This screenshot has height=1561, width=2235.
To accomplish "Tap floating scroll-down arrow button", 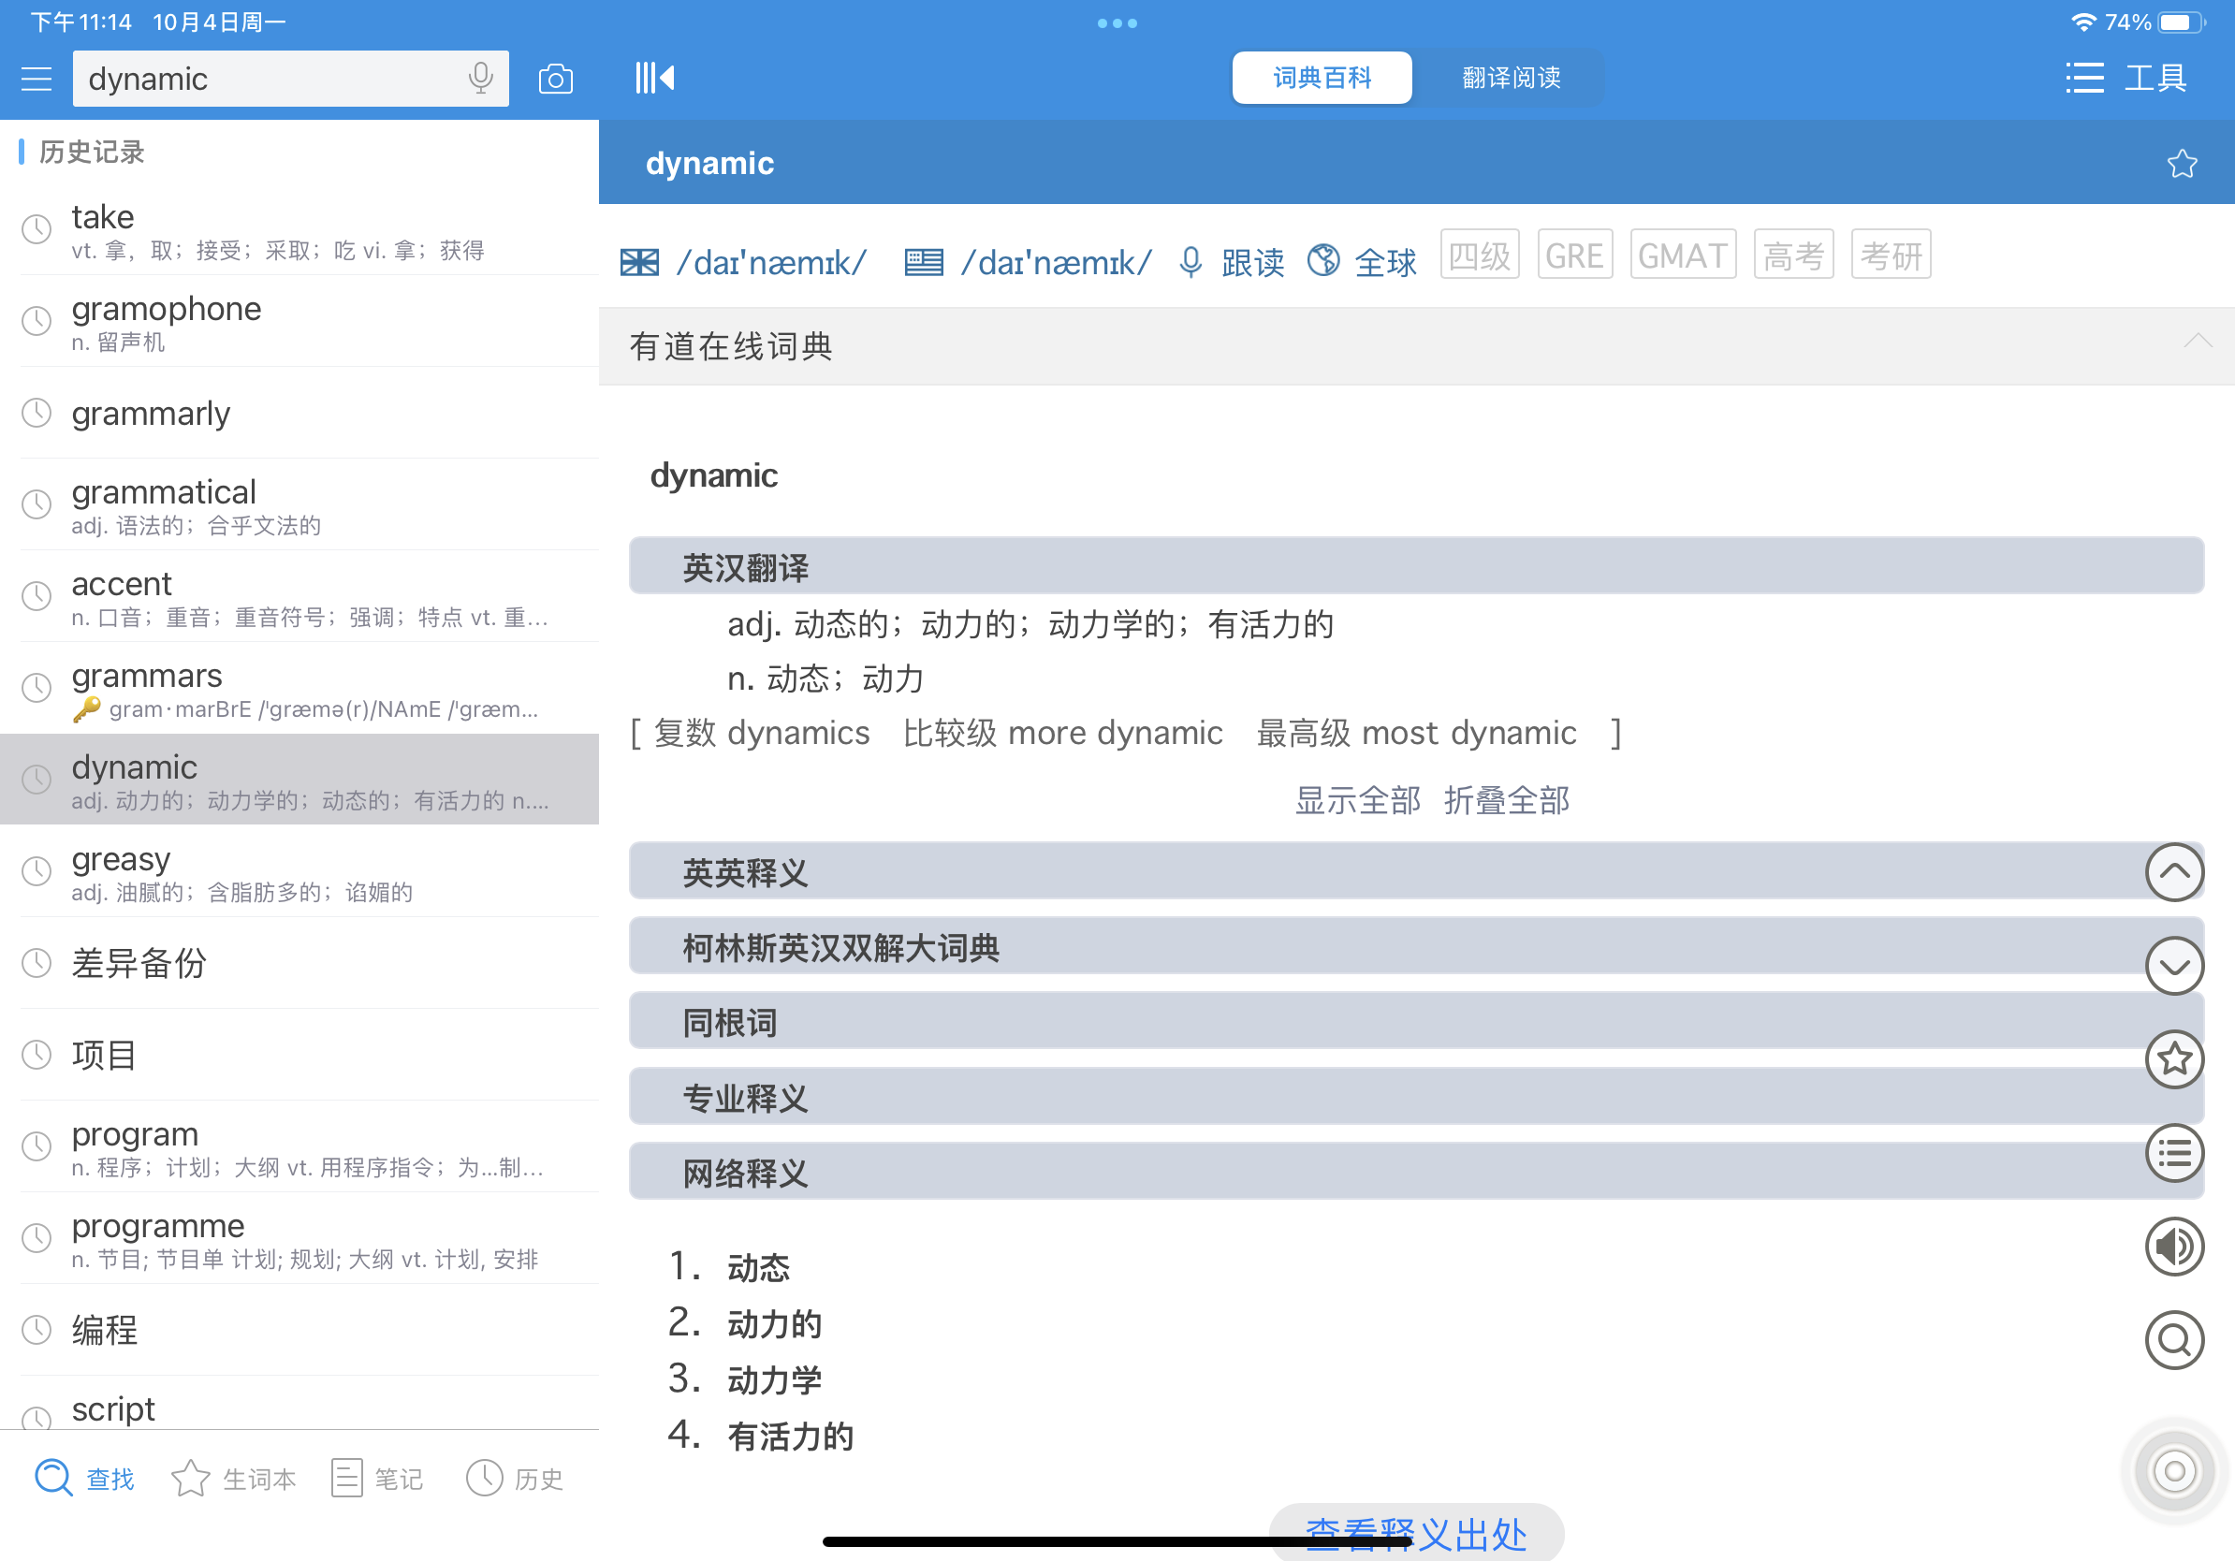I will (2173, 966).
